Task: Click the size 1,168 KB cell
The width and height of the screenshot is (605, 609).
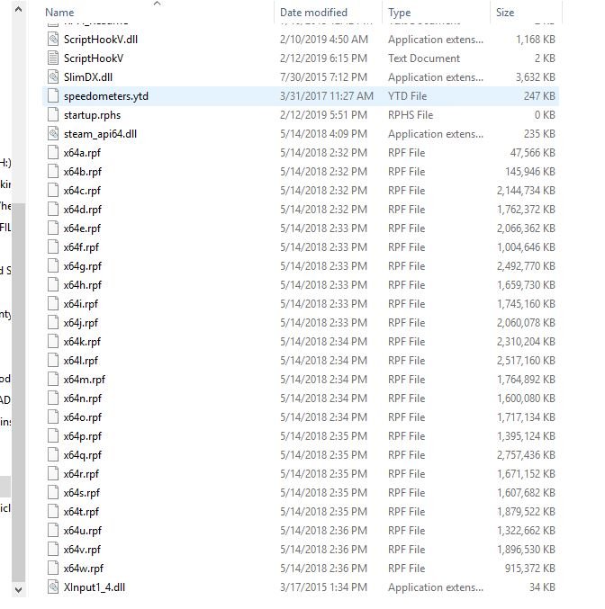Action: pos(536,40)
